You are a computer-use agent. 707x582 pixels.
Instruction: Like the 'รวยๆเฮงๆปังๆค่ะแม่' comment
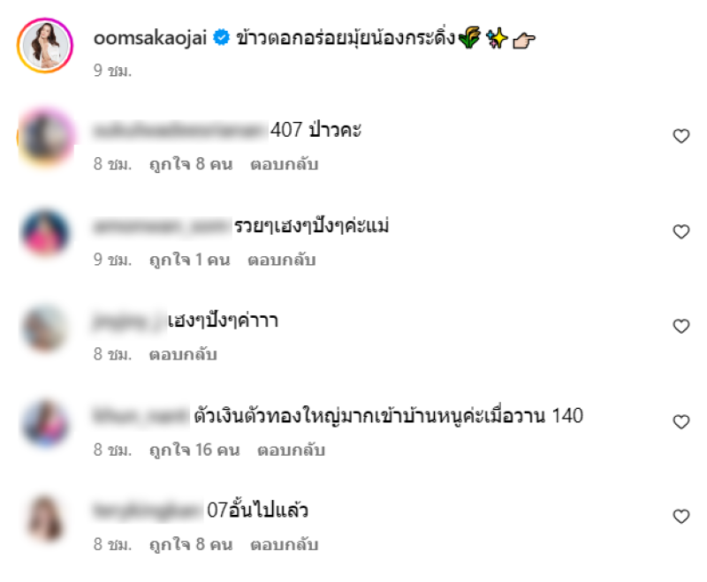point(680,231)
